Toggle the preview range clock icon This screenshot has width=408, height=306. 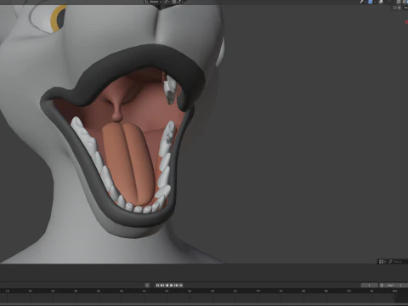pyautogui.click(x=382, y=286)
